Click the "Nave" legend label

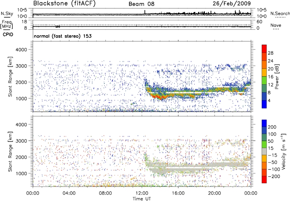click(x=276, y=25)
